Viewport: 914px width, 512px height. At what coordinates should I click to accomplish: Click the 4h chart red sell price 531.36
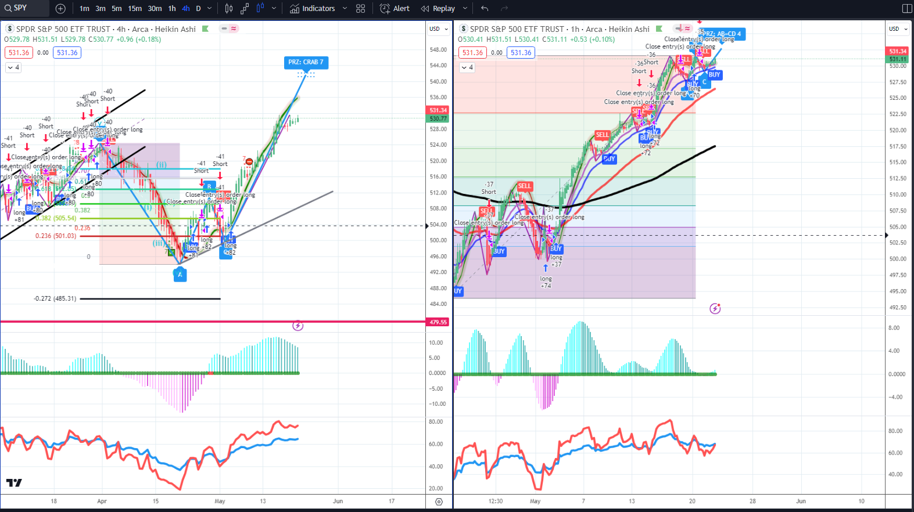19,53
